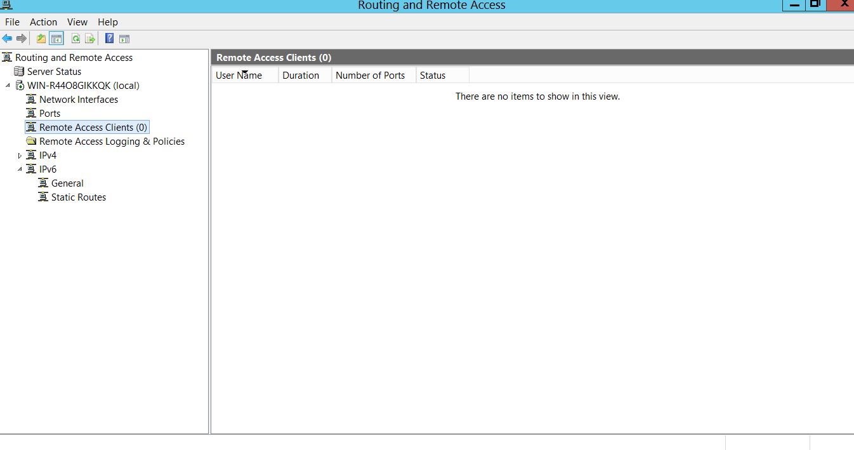Open the Action menu

(x=44, y=22)
